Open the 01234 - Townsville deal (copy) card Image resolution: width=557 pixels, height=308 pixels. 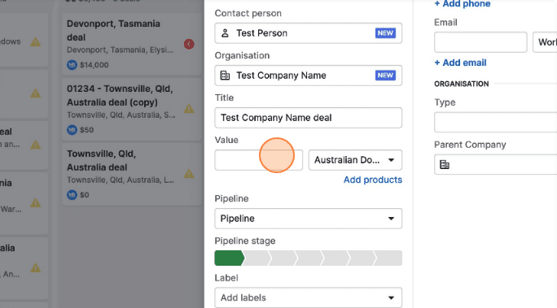[132, 109]
